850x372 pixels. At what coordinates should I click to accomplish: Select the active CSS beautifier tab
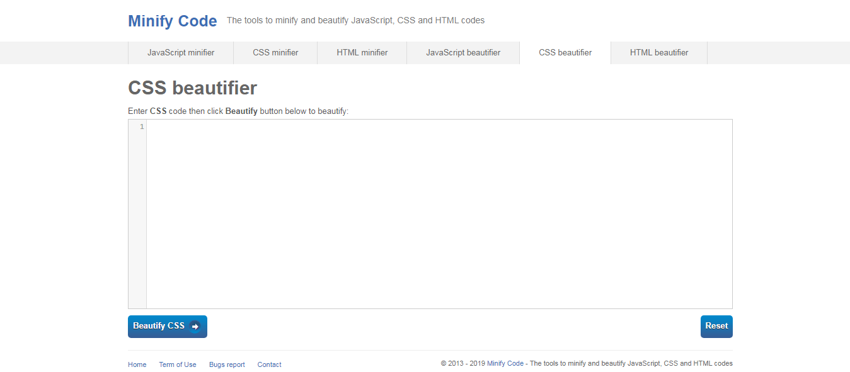(x=565, y=52)
